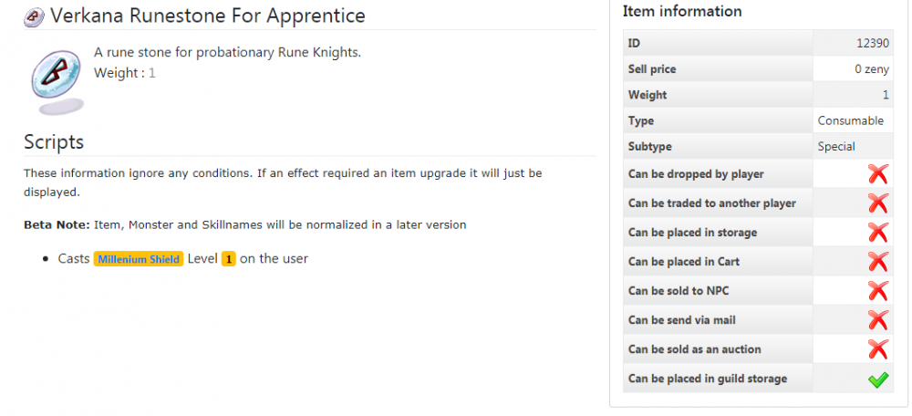This screenshot has width=912, height=416.
Task: Click red X for Can be dropped by player
Action: click(877, 173)
